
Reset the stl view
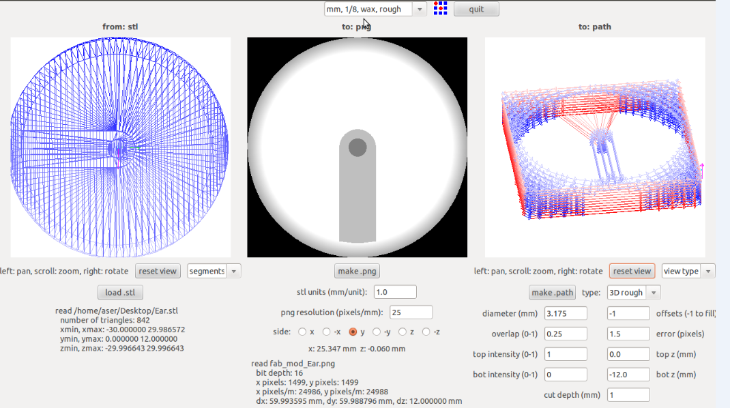pyautogui.click(x=158, y=271)
